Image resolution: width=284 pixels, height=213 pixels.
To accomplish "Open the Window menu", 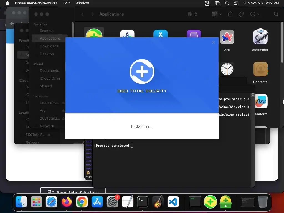I will (82, 3).
